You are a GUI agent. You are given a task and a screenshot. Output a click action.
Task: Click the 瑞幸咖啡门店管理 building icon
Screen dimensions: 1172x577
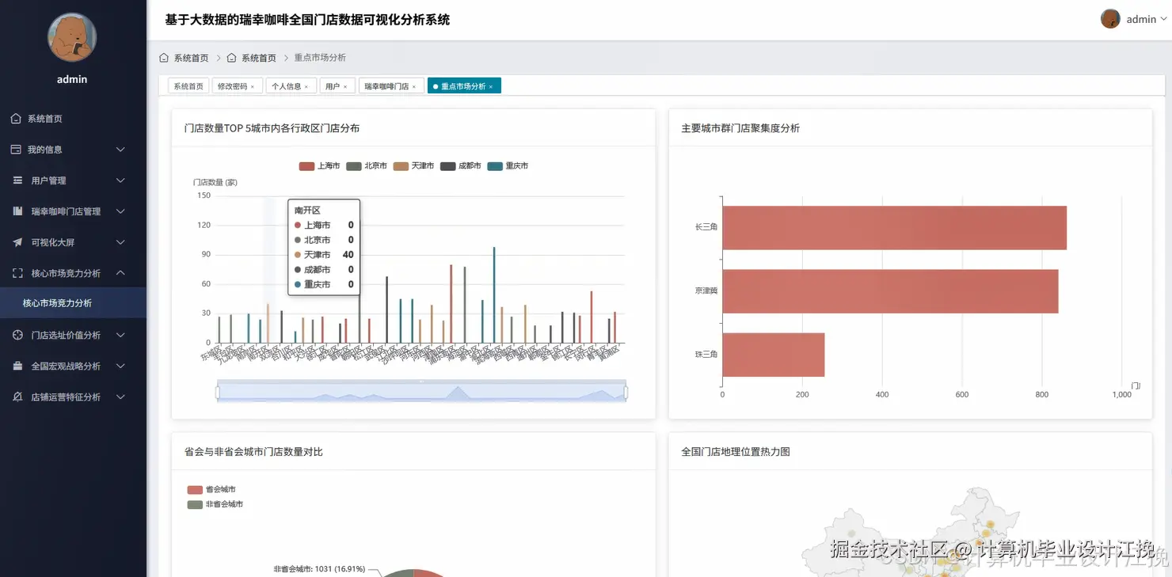[17, 211]
